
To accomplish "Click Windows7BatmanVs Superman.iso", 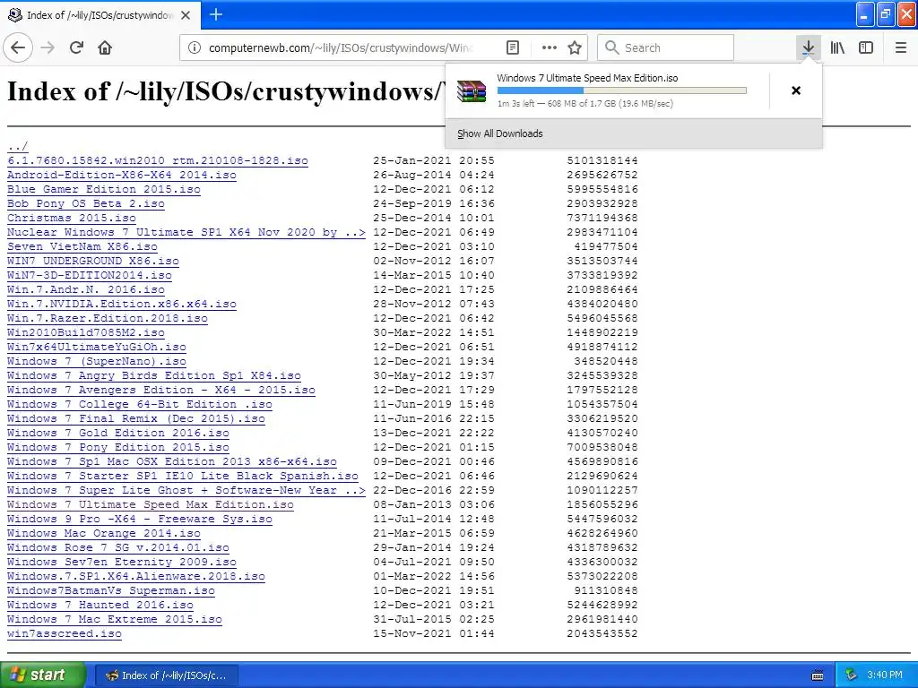I will click(x=111, y=590).
